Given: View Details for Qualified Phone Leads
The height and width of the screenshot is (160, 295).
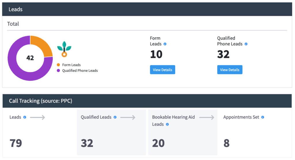Looking at the screenshot, I should click(x=230, y=70).
